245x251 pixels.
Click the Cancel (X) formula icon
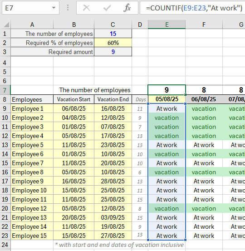[86, 8]
